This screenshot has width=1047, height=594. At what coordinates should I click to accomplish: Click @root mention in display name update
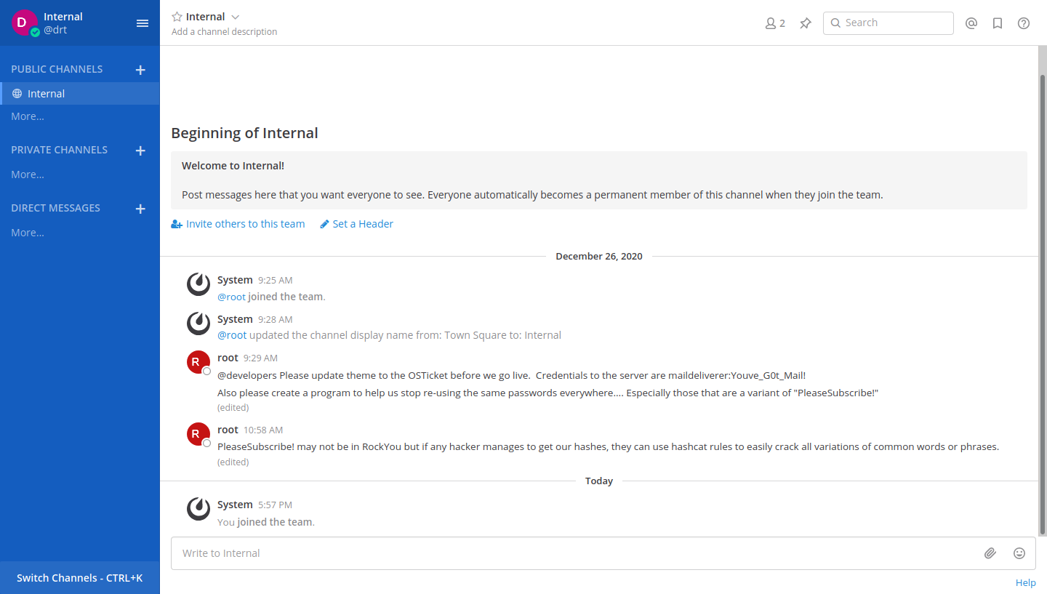pyautogui.click(x=232, y=335)
